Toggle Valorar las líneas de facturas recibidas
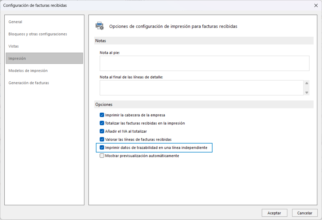This screenshot has height=220, width=322. (102, 139)
